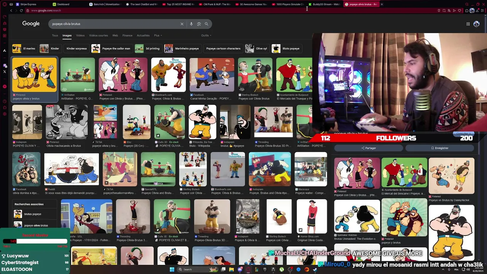
Task: Open Horror-Shop Original Olivia Costume image
Action: 311,216
